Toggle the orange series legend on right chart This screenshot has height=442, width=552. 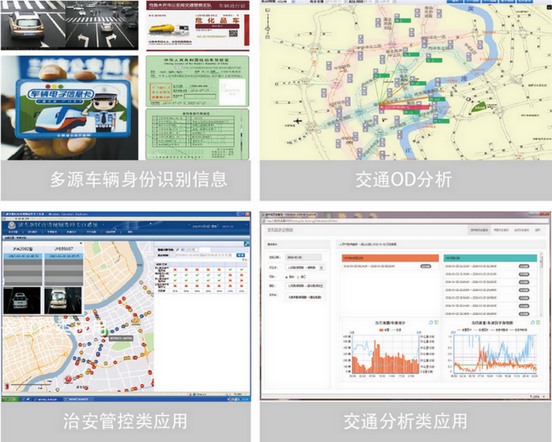(464, 330)
